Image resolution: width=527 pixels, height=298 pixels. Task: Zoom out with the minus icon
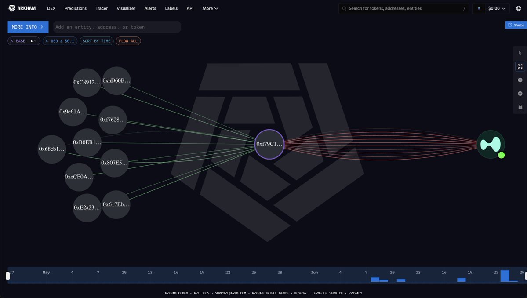[x=520, y=94]
